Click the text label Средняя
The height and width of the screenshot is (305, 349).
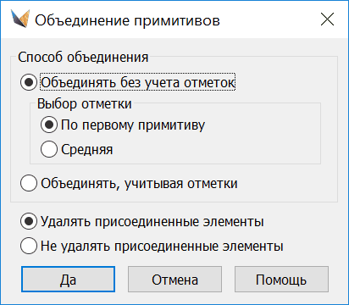(87, 149)
